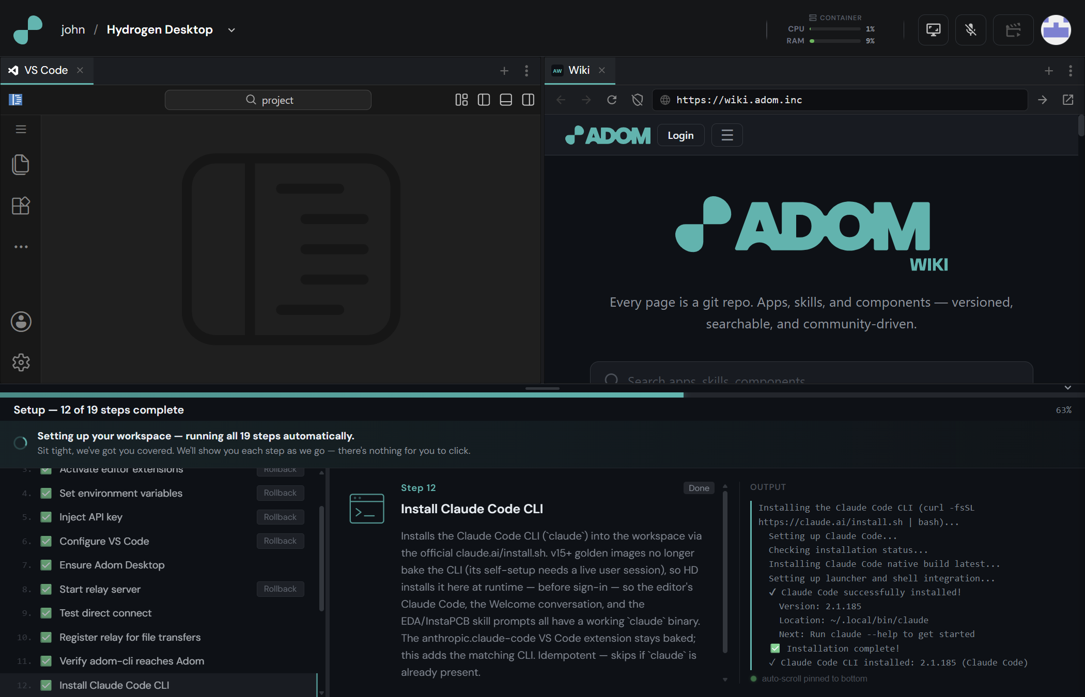The width and height of the screenshot is (1085, 697).
Task: Toggle the muted microphone icon
Action: click(x=971, y=30)
